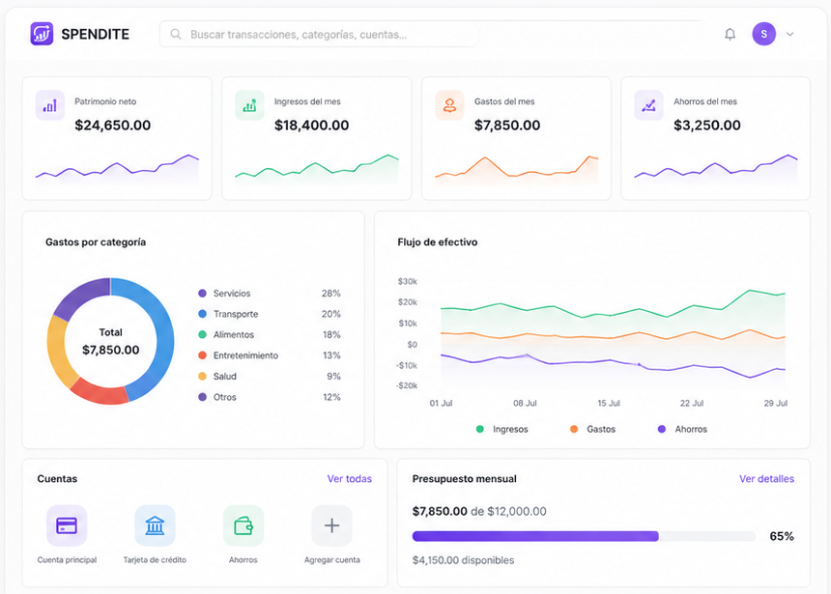
Task: Click the Otros legend color dot
Action: (202, 397)
